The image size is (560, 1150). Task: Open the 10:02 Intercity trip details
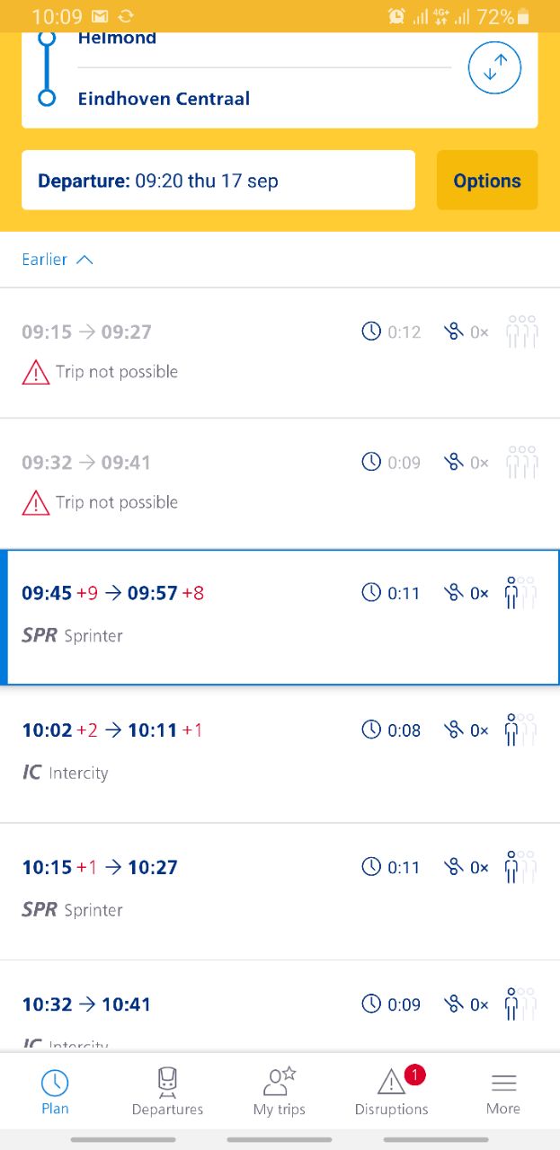(x=225, y=752)
